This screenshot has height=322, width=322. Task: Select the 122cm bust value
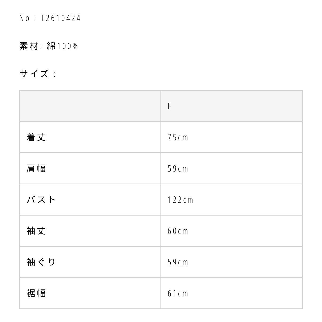point(180,200)
